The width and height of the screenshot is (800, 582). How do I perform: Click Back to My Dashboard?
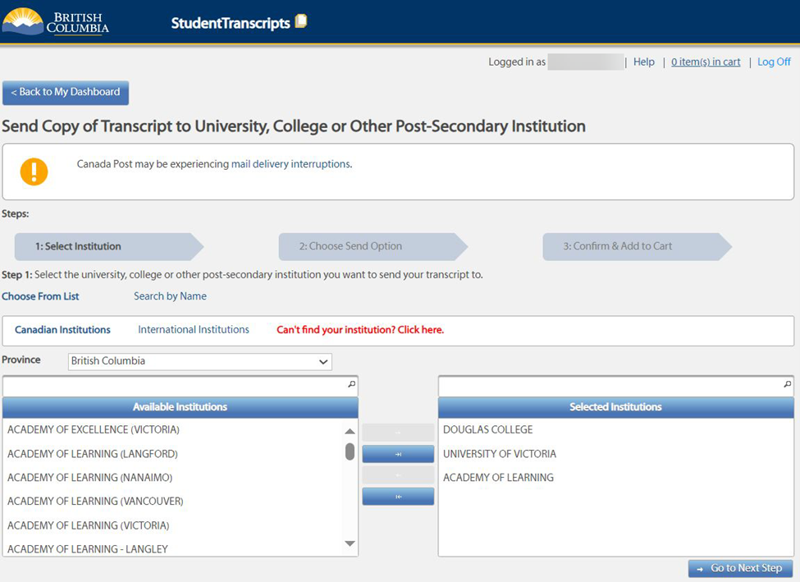[65, 93]
